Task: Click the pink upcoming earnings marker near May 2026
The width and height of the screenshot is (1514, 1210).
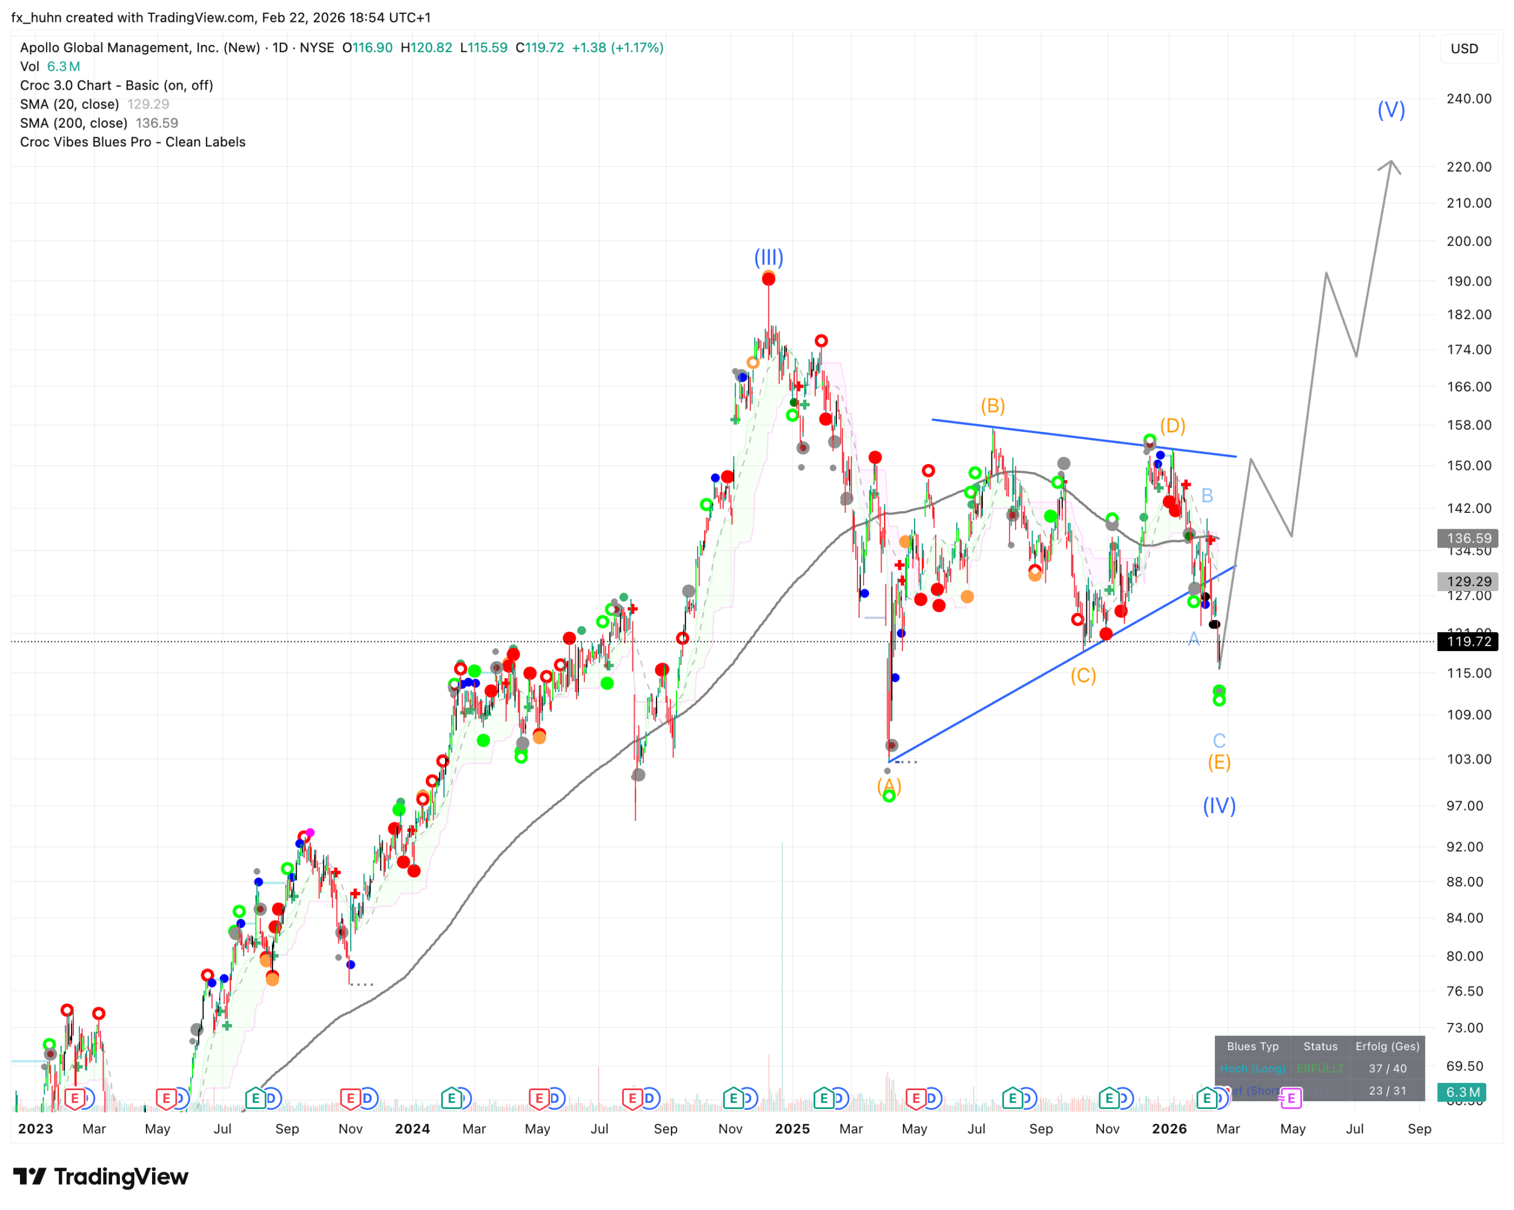Action: pyautogui.click(x=1291, y=1099)
